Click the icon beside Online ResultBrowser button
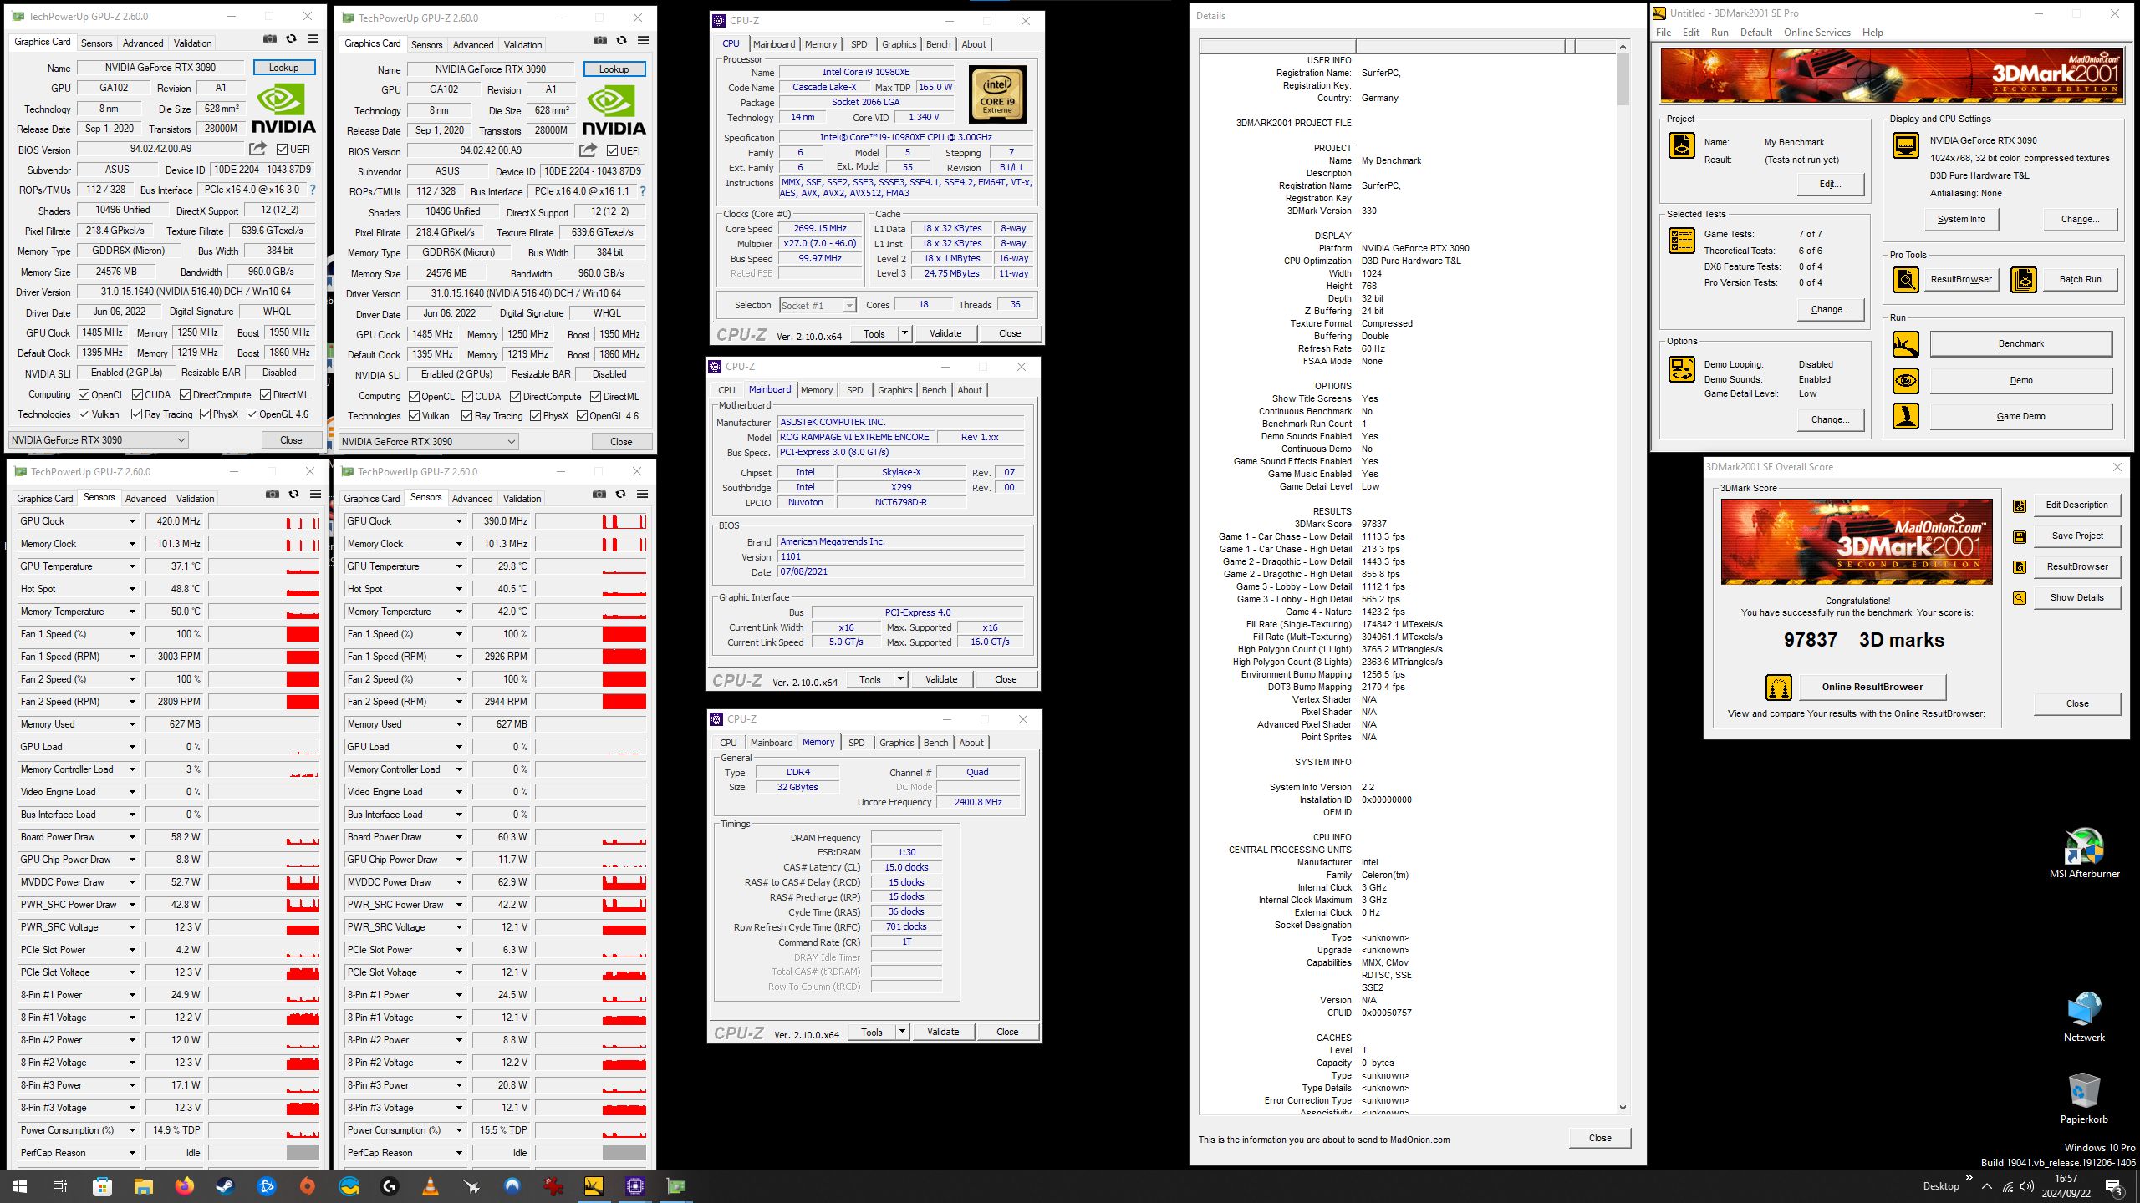2140x1203 pixels. (1779, 688)
